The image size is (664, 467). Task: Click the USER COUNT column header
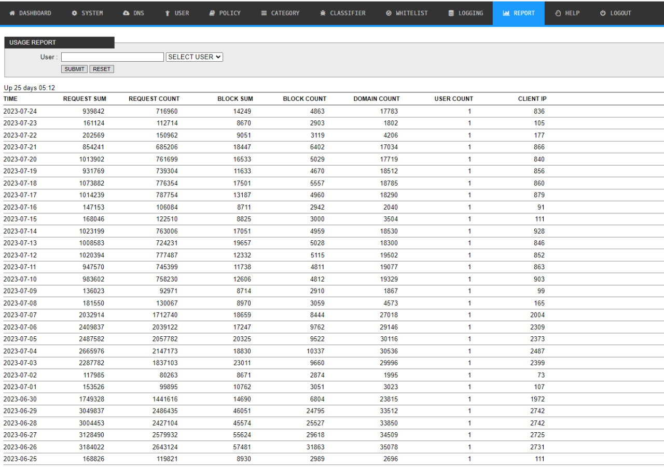point(454,99)
